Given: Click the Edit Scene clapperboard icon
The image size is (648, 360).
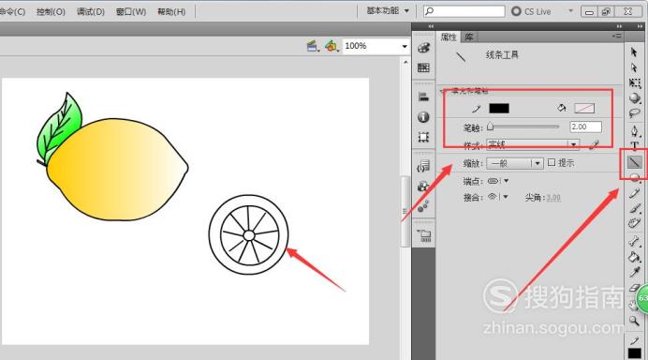Looking at the screenshot, I should click(x=313, y=46).
